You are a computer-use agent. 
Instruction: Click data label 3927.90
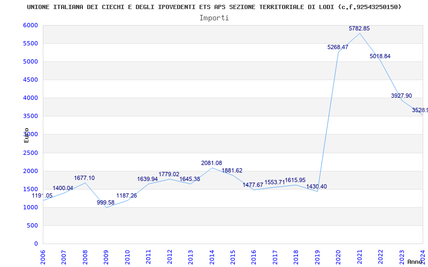point(402,96)
